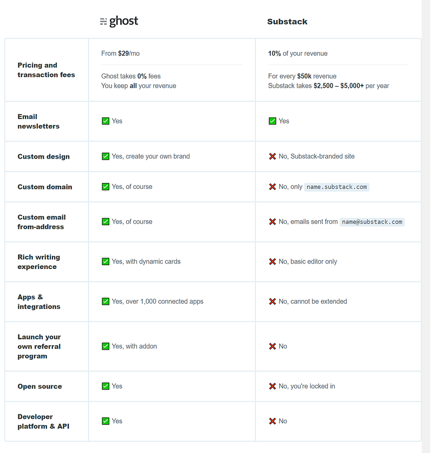Click 'No, Substack-branded site' text
The image size is (433, 453).
pyautogui.click(x=317, y=156)
